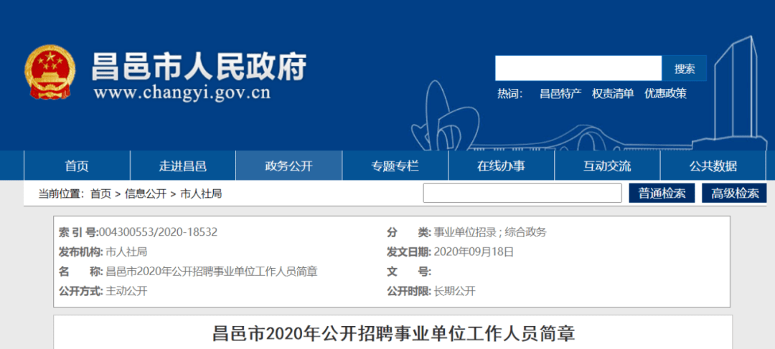The image size is (775, 349).
Task: Open the 走进昌邑 navigation tab
Action: (183, 166)
